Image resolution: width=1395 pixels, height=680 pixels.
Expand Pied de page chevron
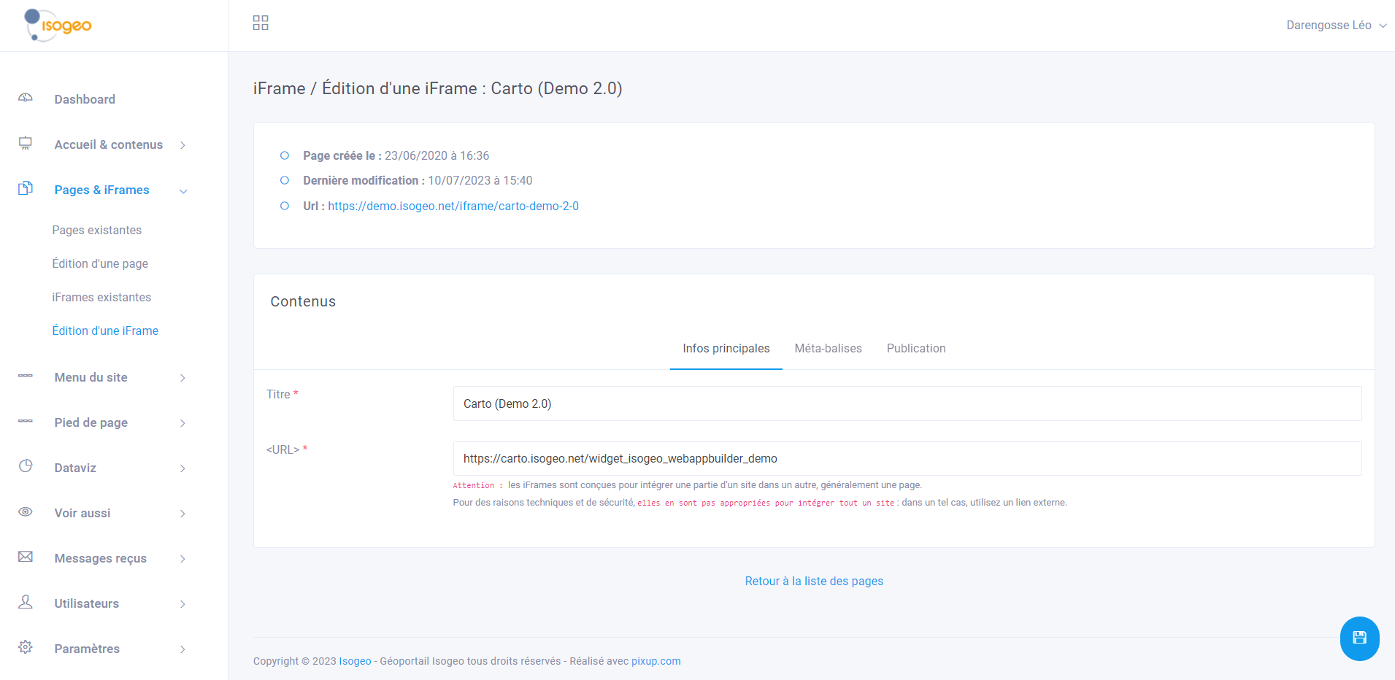182,423
